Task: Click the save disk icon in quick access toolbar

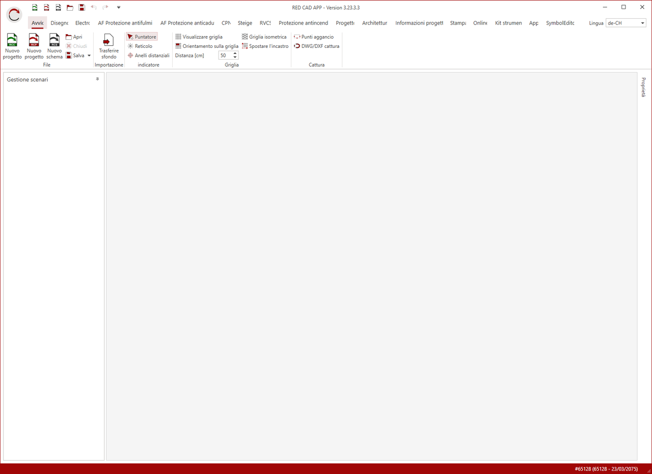Action: [81, 8]
